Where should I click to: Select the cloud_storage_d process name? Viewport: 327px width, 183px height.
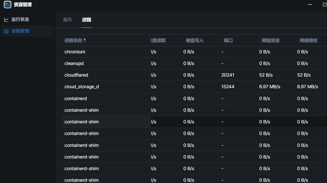(82, 87)
